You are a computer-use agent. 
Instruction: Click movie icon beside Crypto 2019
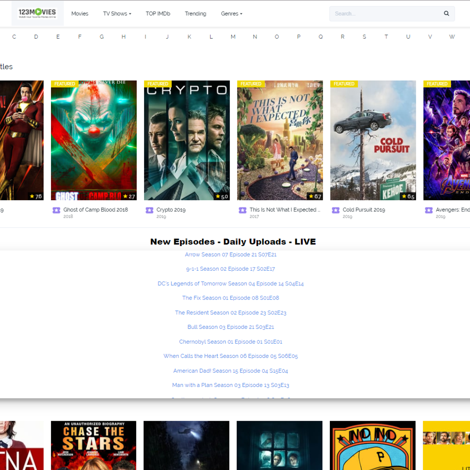pos(150,210)
